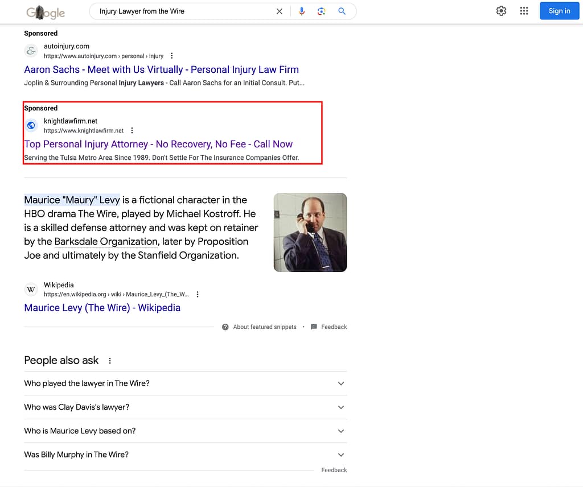Click the https://www.knightlawfirm.net URL text

(84, 131)
